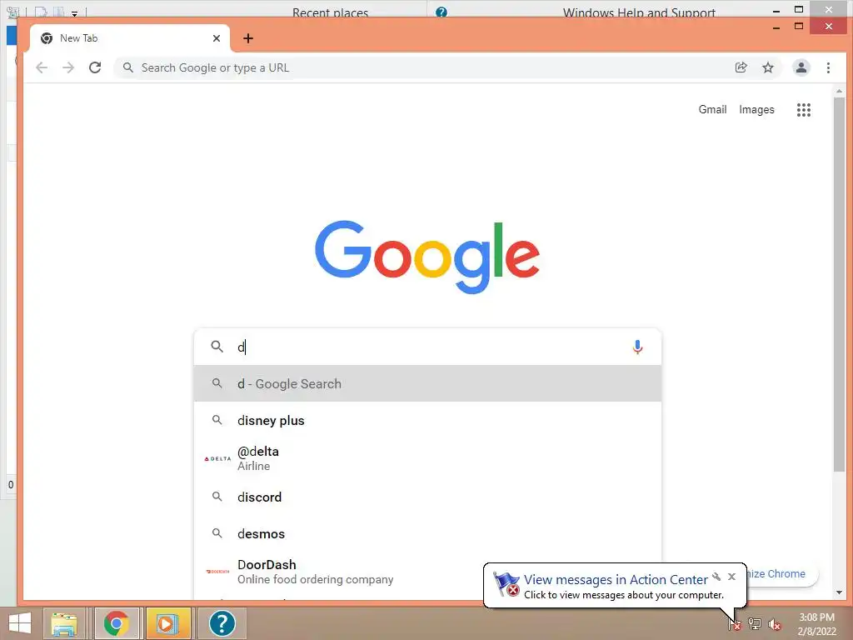Choose the 'DoorDash' suggestion
Image resolution: width=853 pixels, height=640 pixels.
pos(427,572)
